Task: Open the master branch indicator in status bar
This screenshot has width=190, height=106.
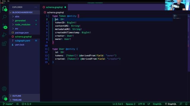Action: coord(8,104)
